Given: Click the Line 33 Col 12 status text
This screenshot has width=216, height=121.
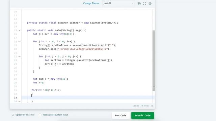Looking at the screenshot, I should [143, 106].
